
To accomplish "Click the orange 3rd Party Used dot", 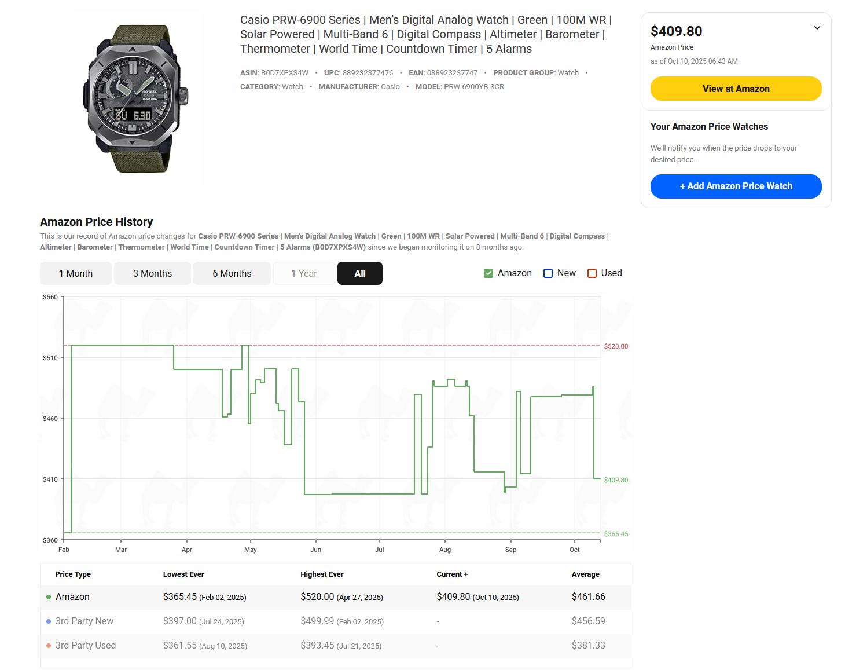I will click(49, 646).
